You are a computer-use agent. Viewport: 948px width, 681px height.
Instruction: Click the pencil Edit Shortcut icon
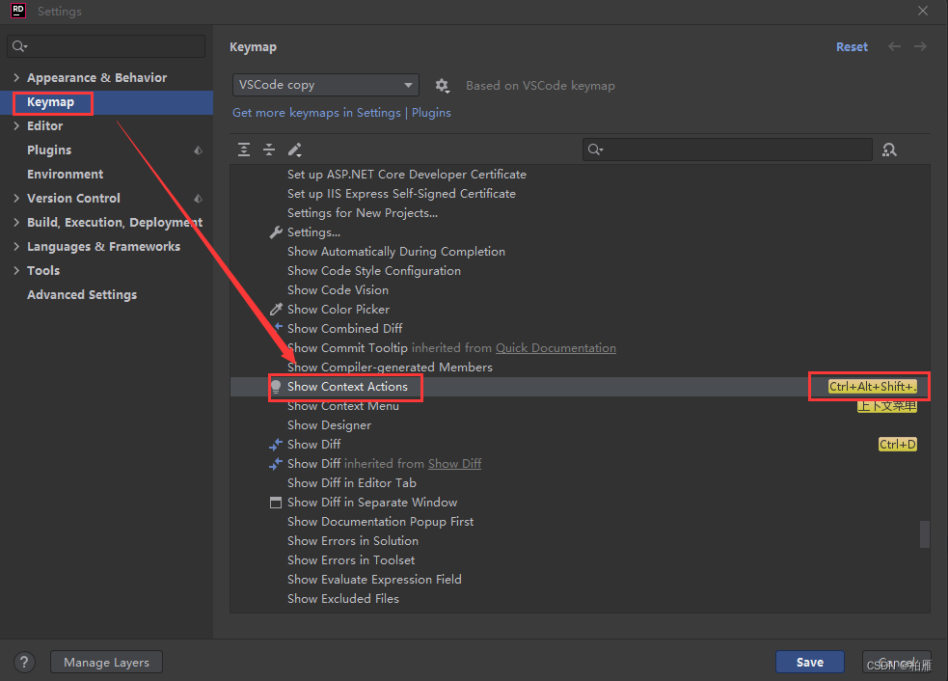(294, 150)
